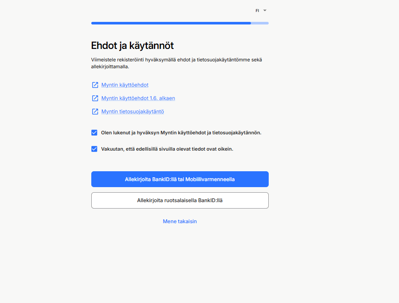Uncheck the 'Vakuutan, että edellisillä sivuilla' checkbox
Screen dimensions: 399x303
(x=94, y=149)
